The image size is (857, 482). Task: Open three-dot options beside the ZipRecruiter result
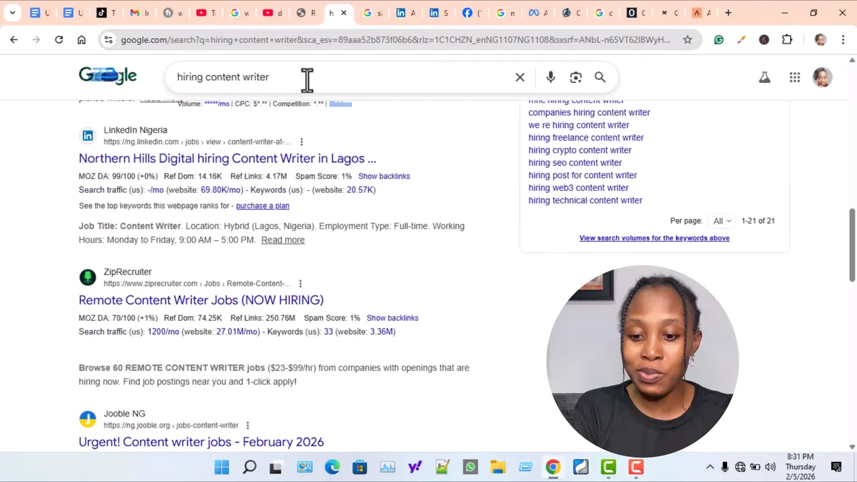coord(300,283)
